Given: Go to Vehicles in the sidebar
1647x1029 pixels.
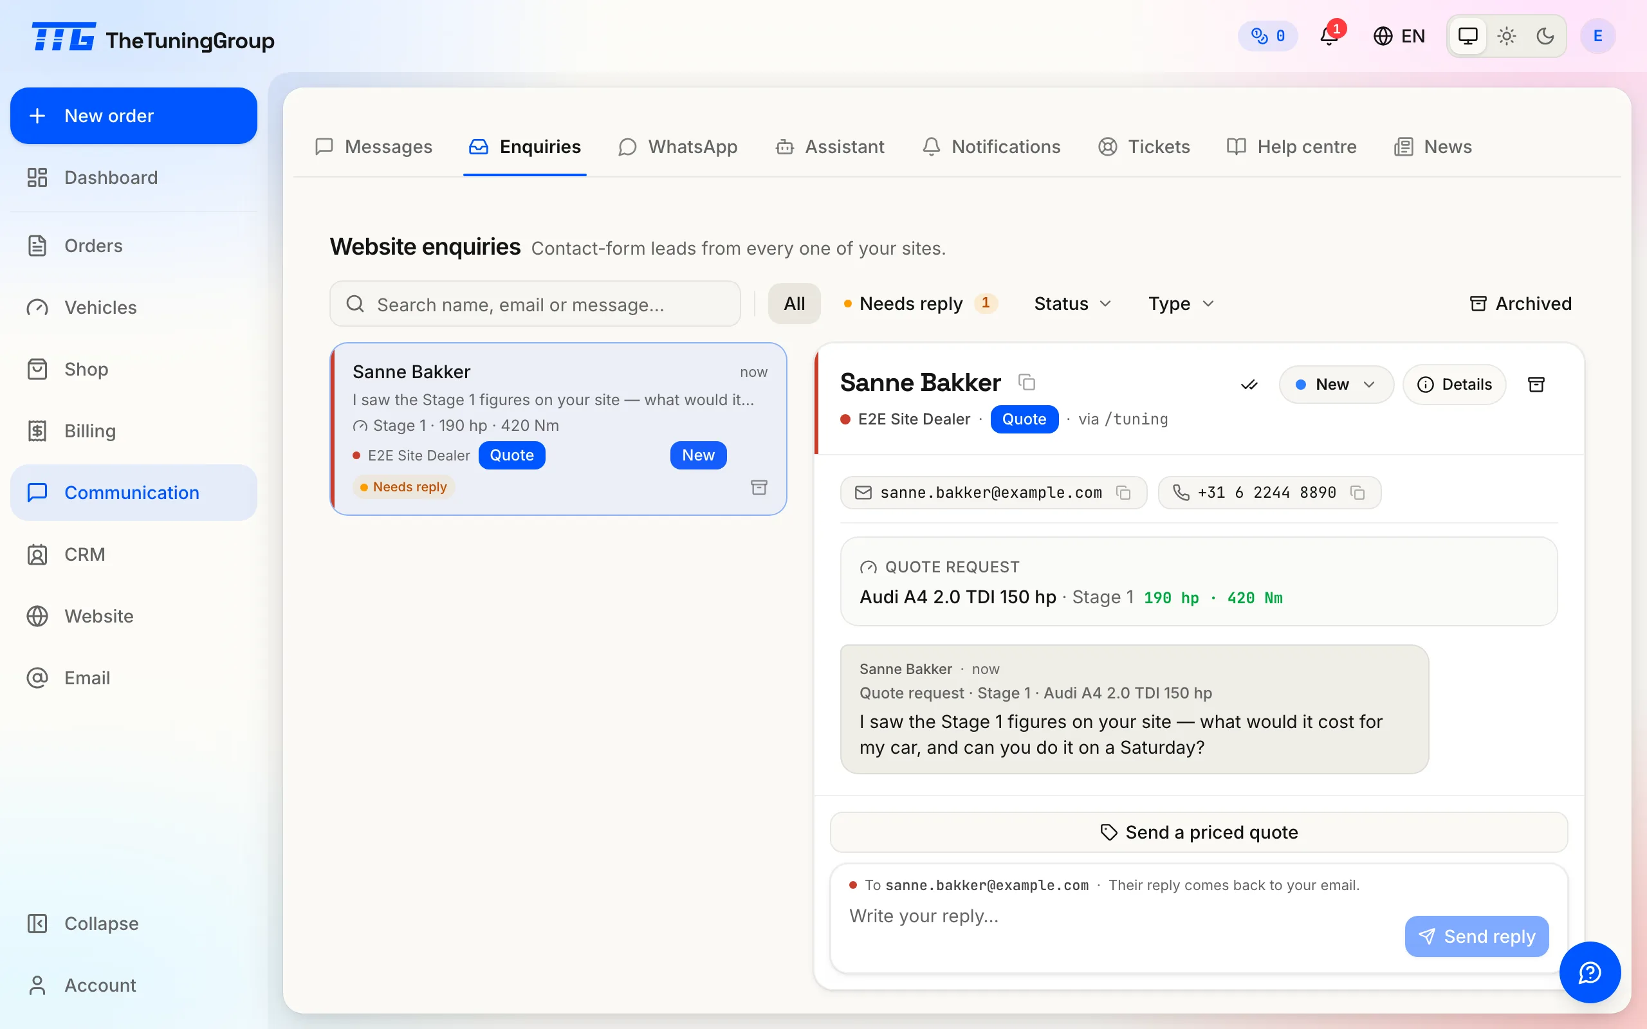Looking at the screenshot, I should (x=133, y=307).
